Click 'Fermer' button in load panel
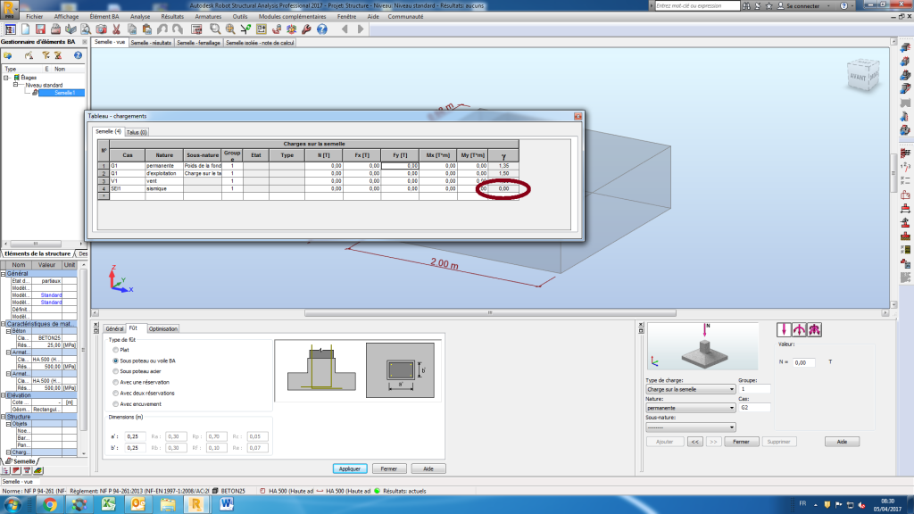The width and height of the screenshot is (914, 514). pos(742,441)
